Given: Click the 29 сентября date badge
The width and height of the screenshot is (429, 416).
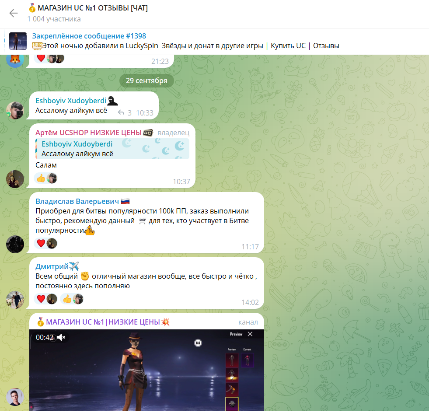Looking at the screenshot, I should coord(146,81).
